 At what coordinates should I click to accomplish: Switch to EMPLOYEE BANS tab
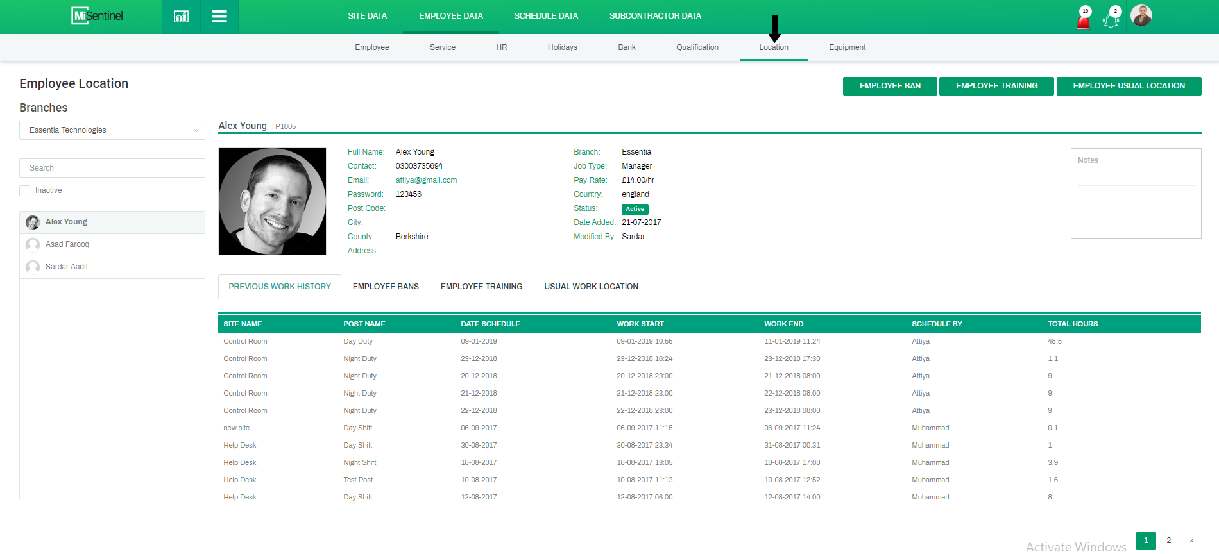tap(386, 287)
